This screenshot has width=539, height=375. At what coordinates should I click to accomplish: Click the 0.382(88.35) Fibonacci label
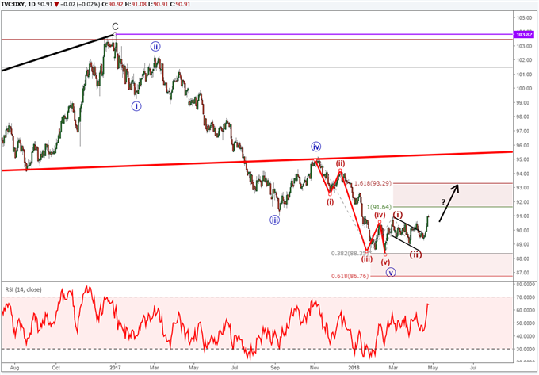(350, 254)
